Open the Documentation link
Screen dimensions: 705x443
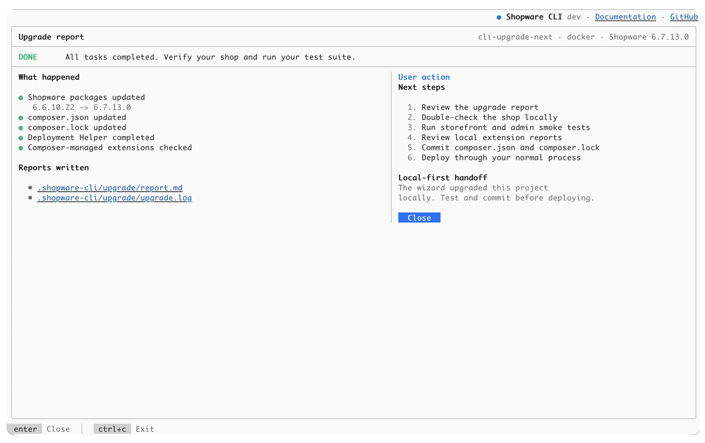click(x=625, y=17)
